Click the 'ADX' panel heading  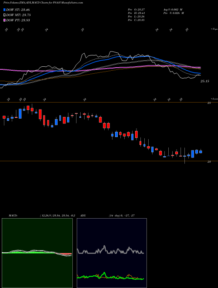click(x=83, y=216)
